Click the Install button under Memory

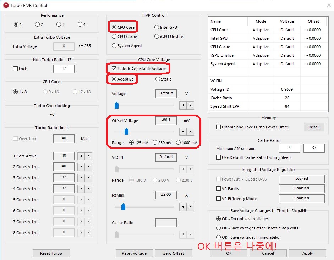coord(314,127)
